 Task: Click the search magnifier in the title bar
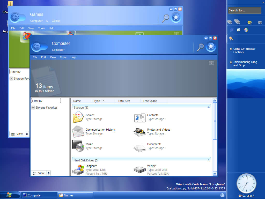(x=200, y=47)
